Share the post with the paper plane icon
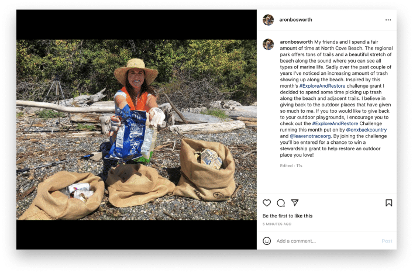The height and width of the screenshot is (273, 413). tap(295, 203)
